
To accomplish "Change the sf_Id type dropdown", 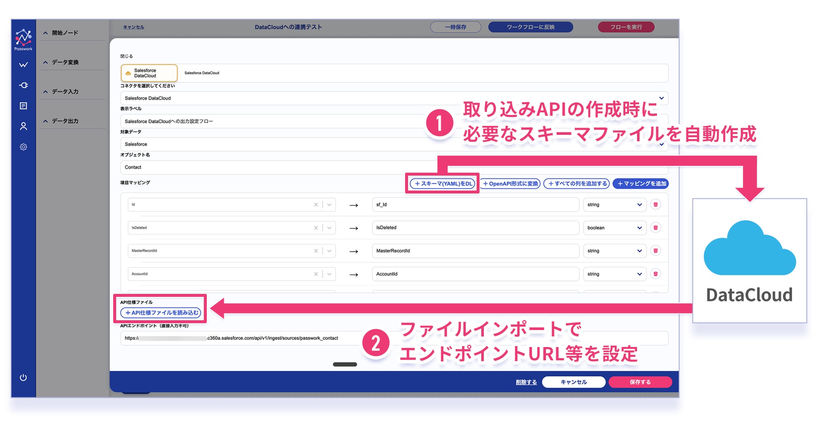I will [x=614, y=205].
